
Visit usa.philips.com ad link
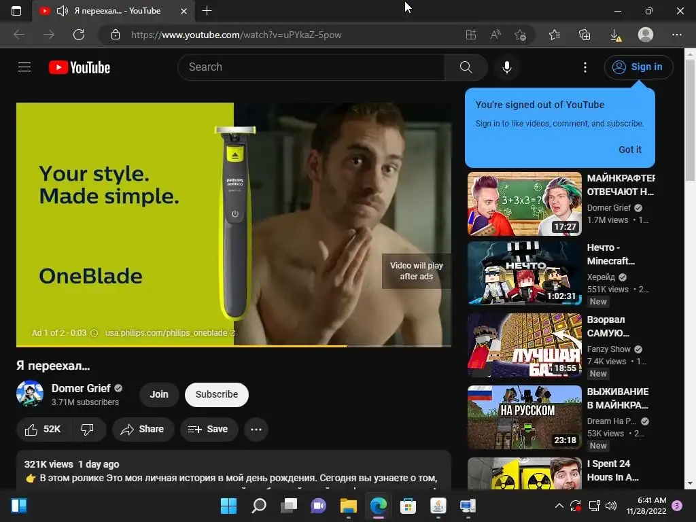click(x=170, y=333)
